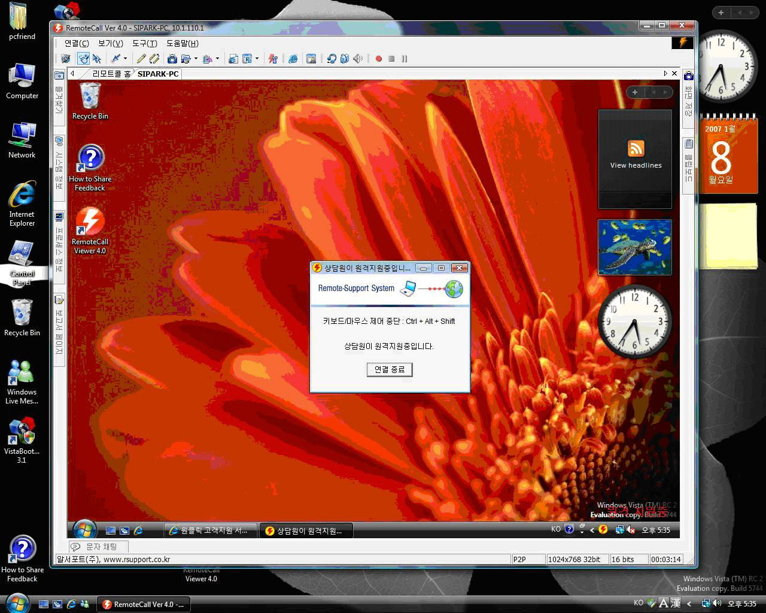Close the current session tab with X

click(674, 74)
